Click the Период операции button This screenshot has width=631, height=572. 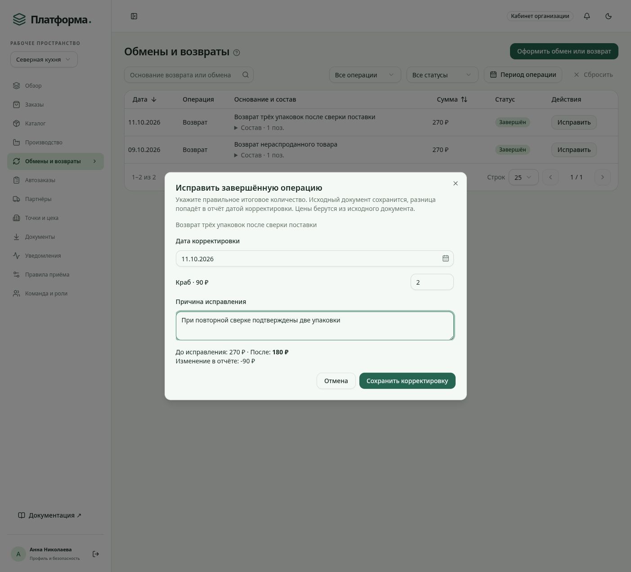[523, 75]
